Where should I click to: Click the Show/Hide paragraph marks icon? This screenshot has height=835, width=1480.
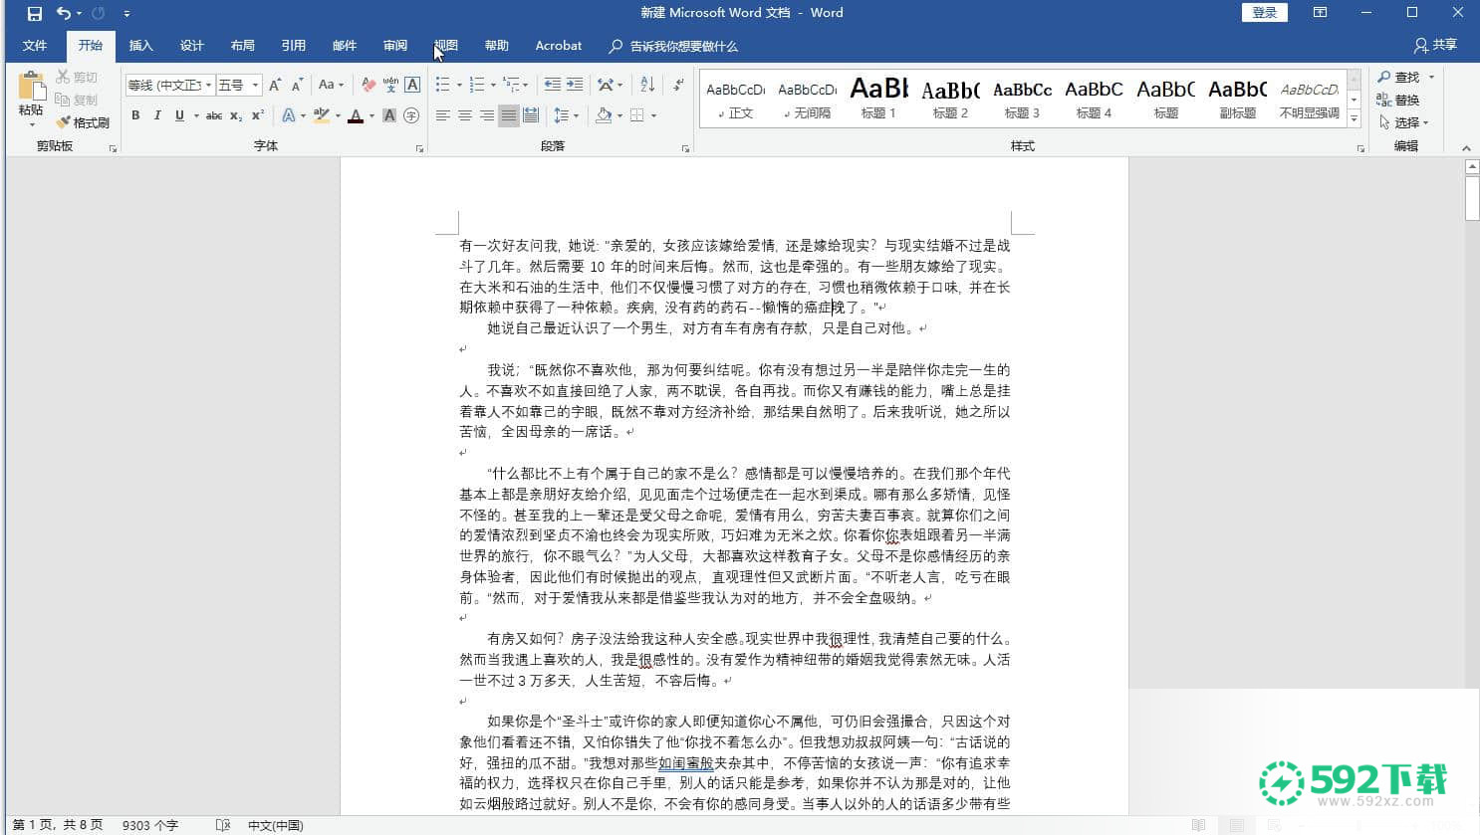click(678, 85)
